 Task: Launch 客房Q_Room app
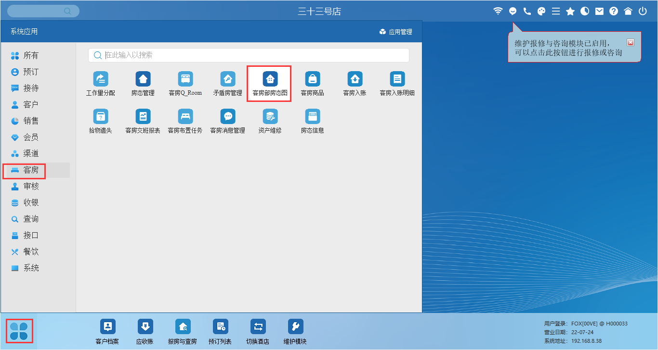click(185, 84)
